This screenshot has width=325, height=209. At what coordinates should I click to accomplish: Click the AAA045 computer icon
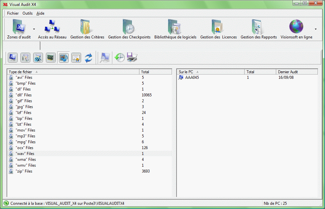pyautogui.click(x=181, y=77)
